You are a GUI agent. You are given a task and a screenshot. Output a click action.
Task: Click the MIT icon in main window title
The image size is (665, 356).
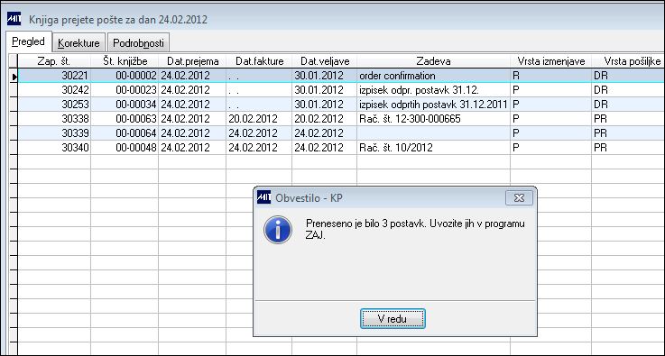pos(14,19)
